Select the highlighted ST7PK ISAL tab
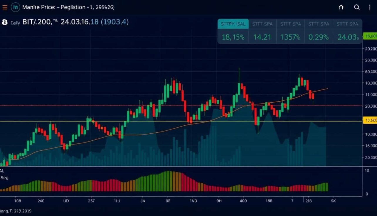This screenshot has height=216, width=377. pos(233,24)
